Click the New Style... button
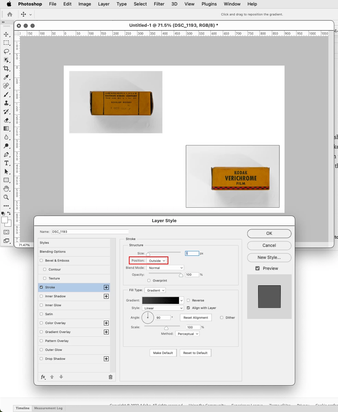Viewport: 338px width, 412px height. (269, 257)
